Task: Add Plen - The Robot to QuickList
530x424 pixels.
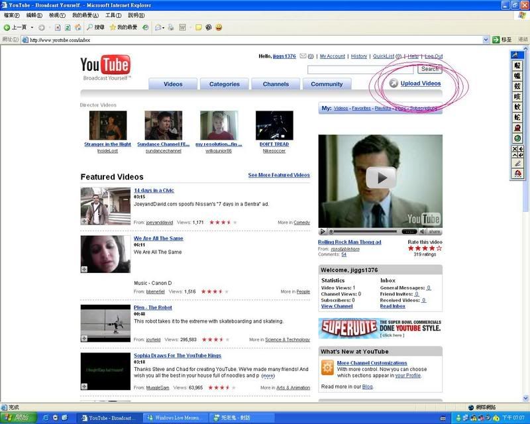Action: point(84,339)
